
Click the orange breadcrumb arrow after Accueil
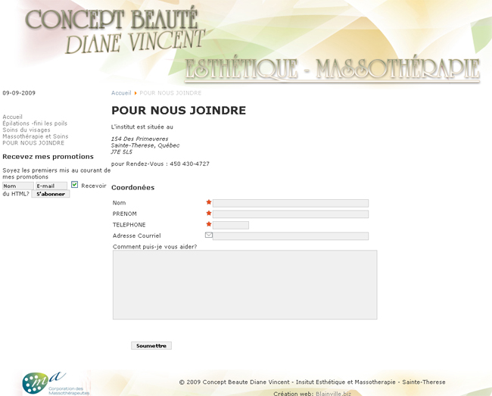point(135,93)
